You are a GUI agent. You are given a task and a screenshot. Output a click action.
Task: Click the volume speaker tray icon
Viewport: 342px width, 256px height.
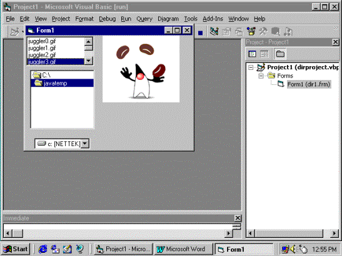tap(294, 249)
